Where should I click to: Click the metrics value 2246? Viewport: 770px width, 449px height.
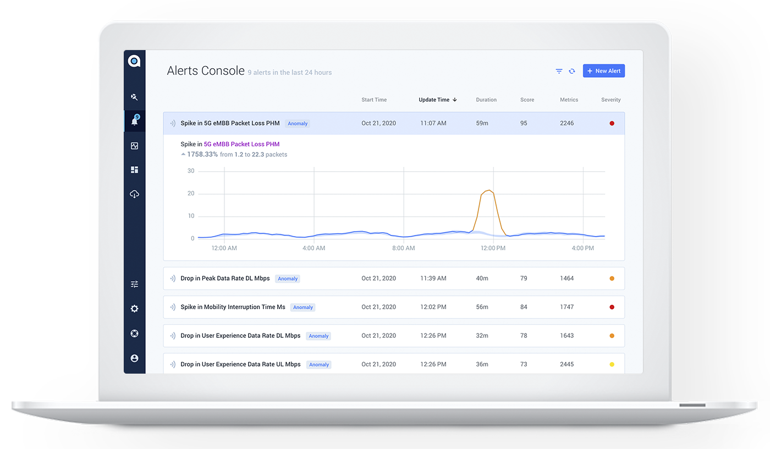coord(567,123)
